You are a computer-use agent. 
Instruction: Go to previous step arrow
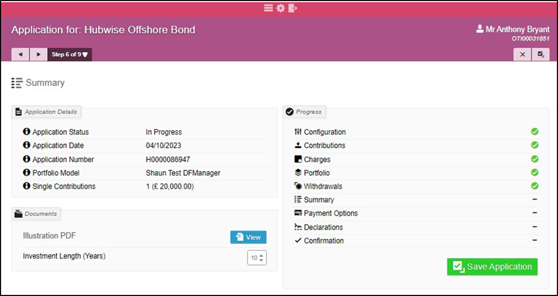[x=20, y=55]
